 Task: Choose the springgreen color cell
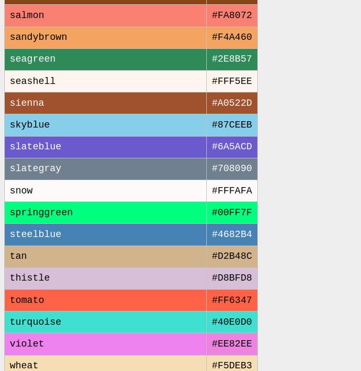105,213
